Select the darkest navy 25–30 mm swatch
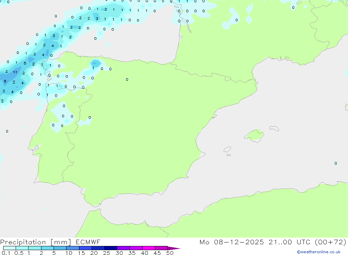 [111, 248]
